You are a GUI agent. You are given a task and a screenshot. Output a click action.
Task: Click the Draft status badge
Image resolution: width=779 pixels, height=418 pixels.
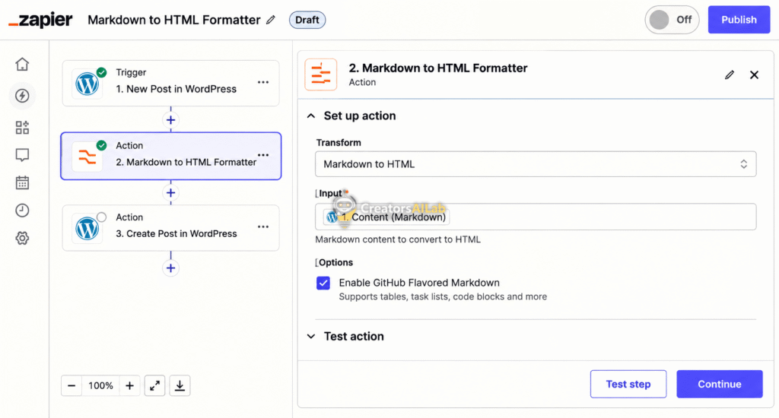(x=307, y=20)
